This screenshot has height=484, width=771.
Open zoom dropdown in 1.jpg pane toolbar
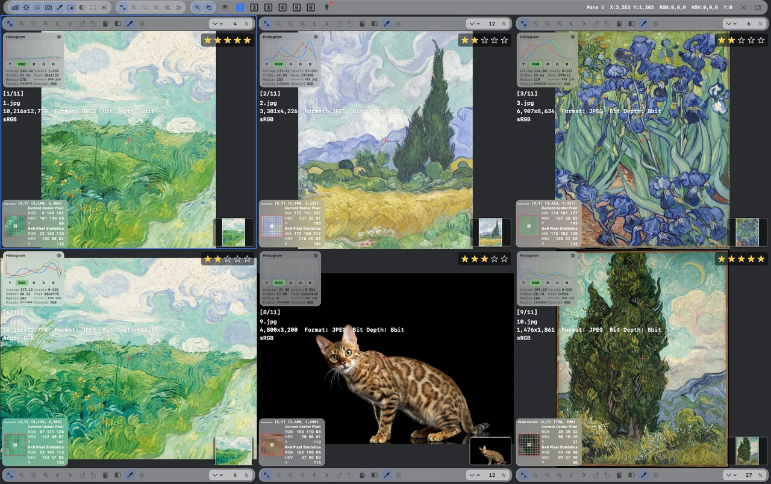coord(217,23)
